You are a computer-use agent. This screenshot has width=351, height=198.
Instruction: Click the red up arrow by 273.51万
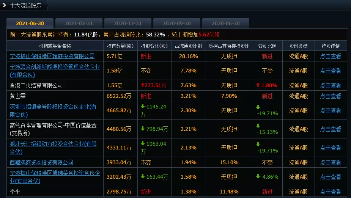click(x=142, y=85)
